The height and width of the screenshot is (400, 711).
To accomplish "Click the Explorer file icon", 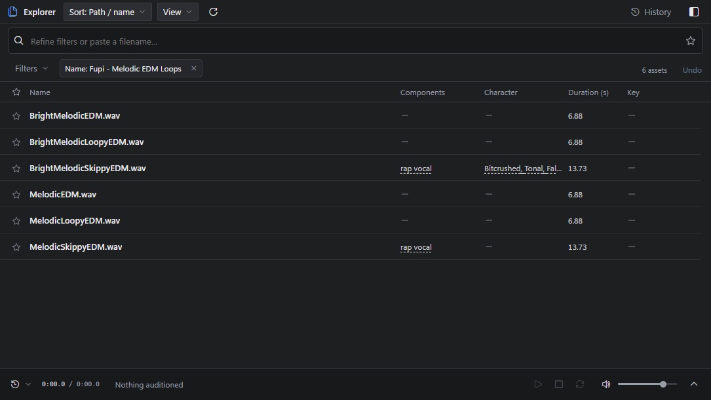I will click(12, 12).
